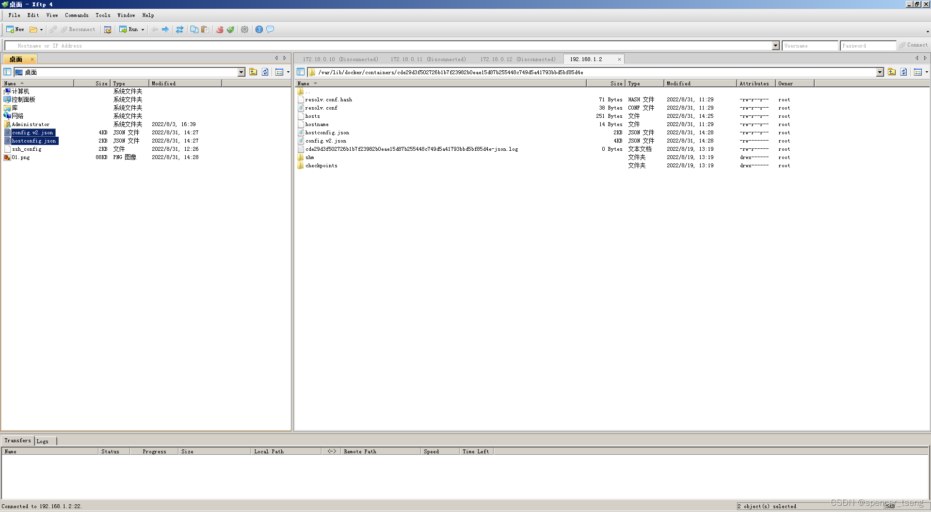Click the synchronized browsing arrows icon
This screenshot has height=512, width=931.
(180, 29)
